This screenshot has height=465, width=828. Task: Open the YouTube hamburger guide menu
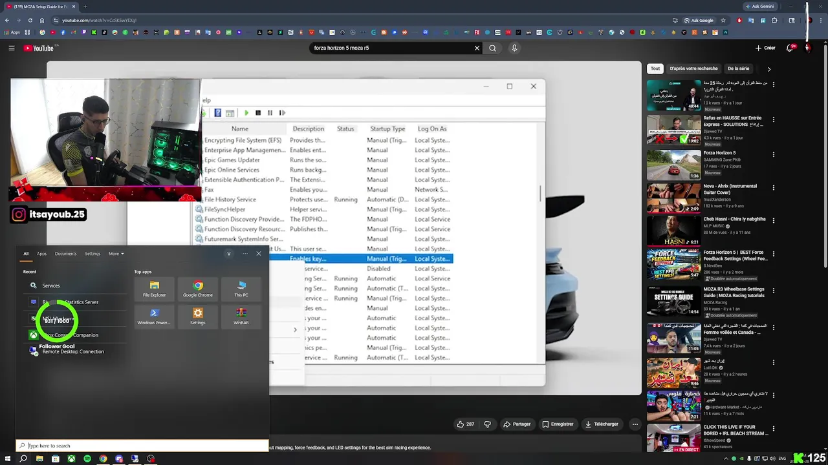[x=12, y=48]
